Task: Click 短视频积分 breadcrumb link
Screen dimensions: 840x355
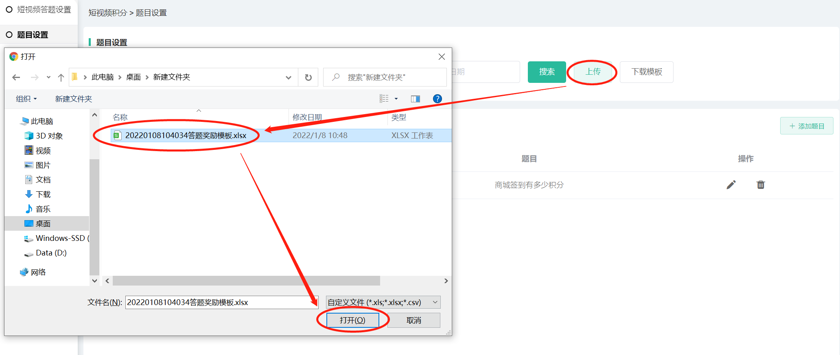Action: [108, 13]
